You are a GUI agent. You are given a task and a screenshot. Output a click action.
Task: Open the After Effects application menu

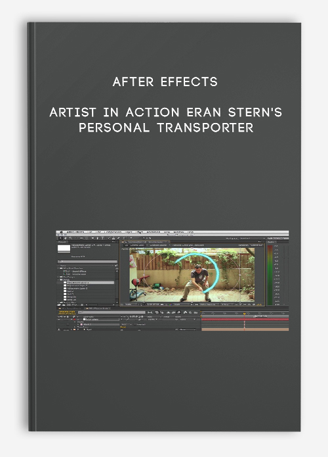click(75, 232)
